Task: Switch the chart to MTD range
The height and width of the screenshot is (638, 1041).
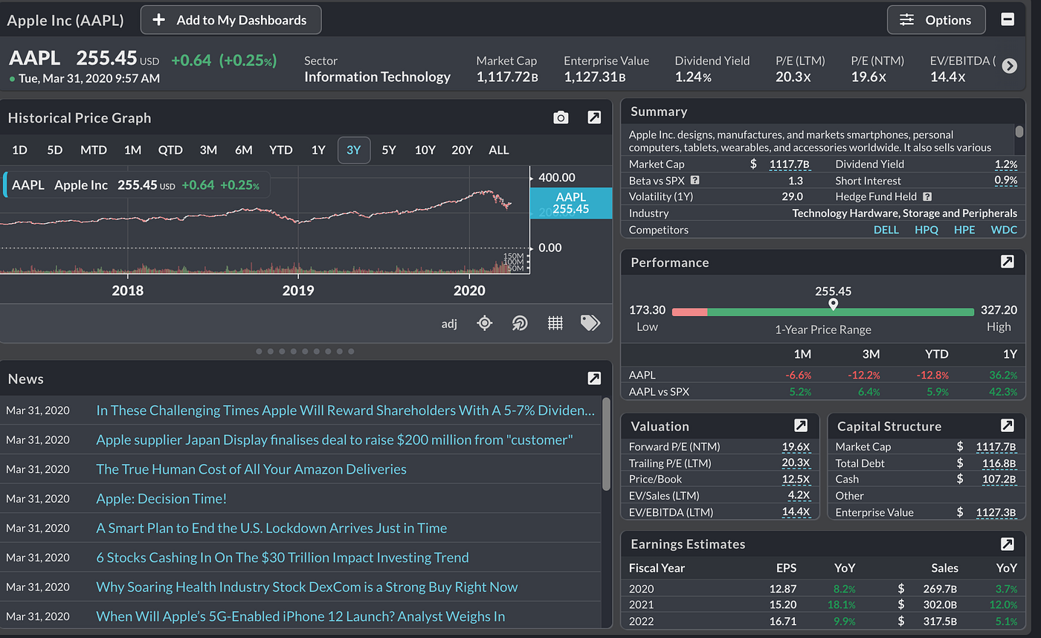Action: coord(94,150)
